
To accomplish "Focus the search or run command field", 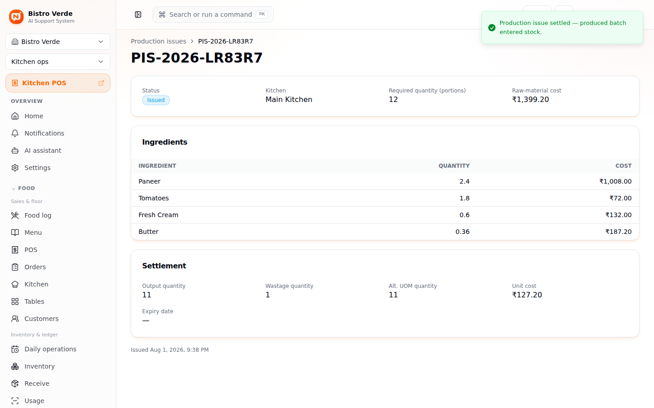I will [x=213, y=15].
